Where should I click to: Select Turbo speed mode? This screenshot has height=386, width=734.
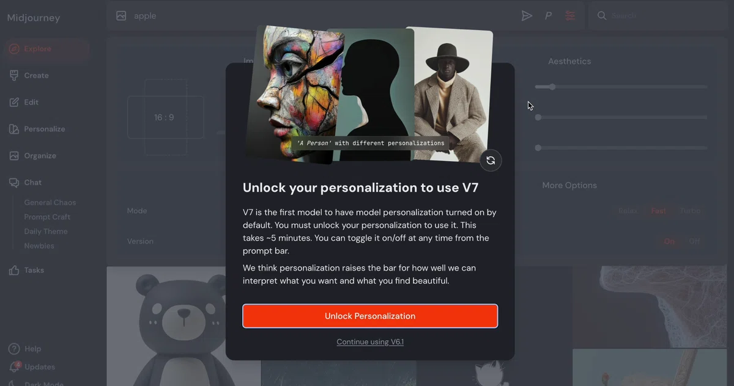(690, 211)
